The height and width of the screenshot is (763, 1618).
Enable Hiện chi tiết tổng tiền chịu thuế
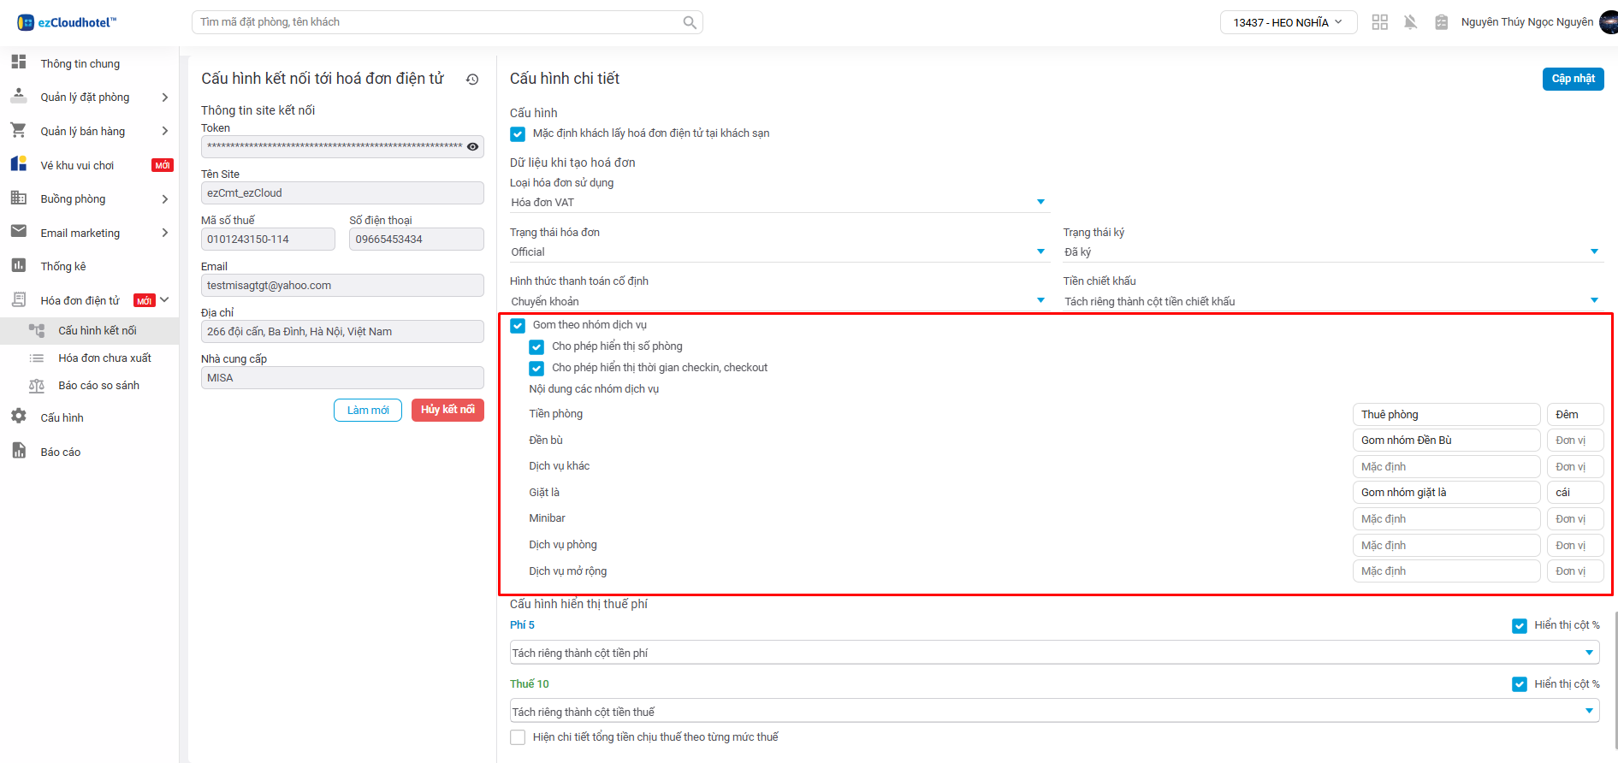518,737
